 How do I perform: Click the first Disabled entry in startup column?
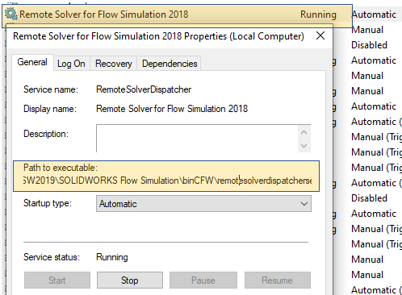click(x=369, y=45)
